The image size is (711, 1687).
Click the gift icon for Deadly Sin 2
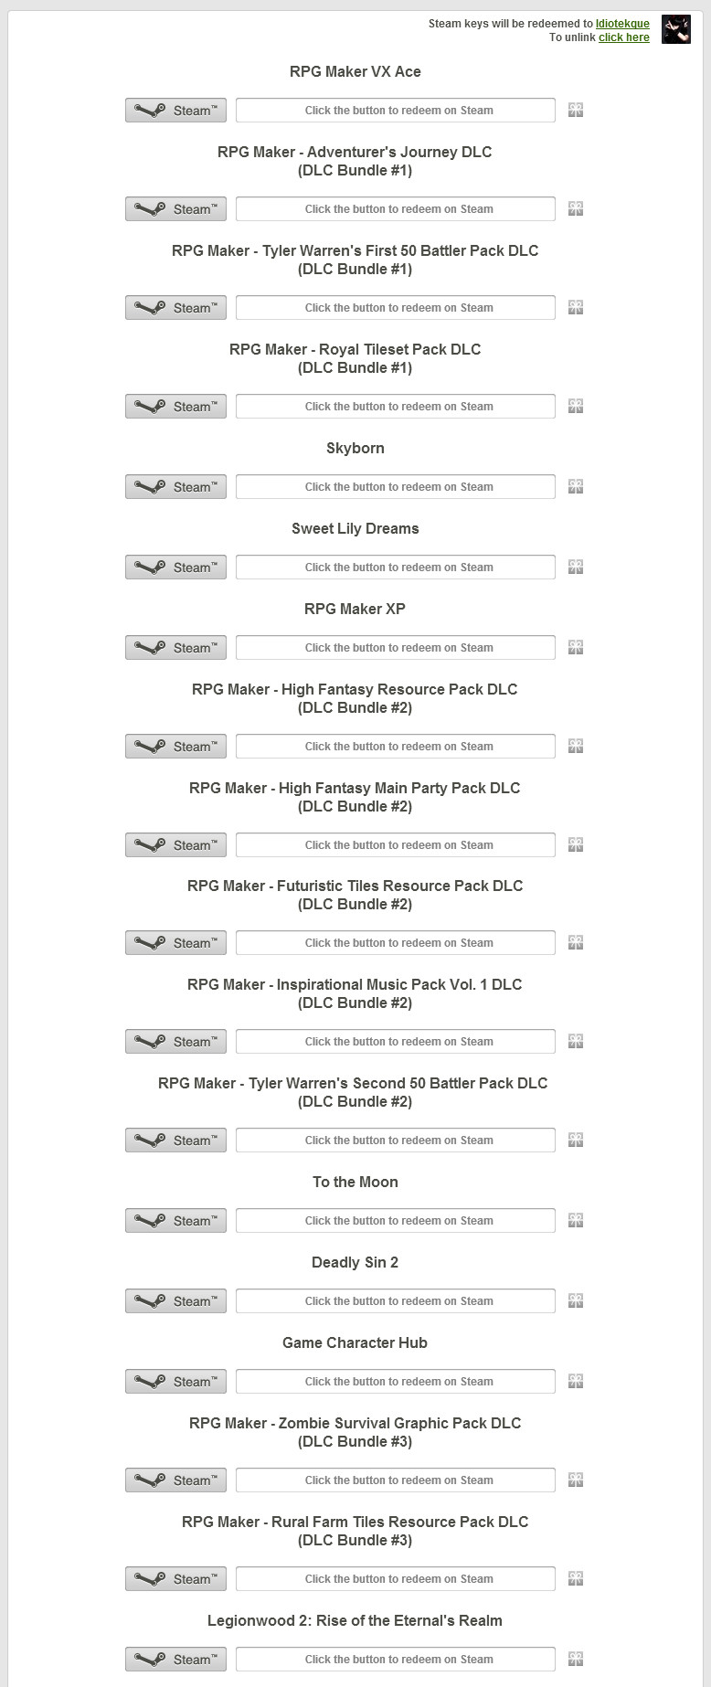(576, 1300)
